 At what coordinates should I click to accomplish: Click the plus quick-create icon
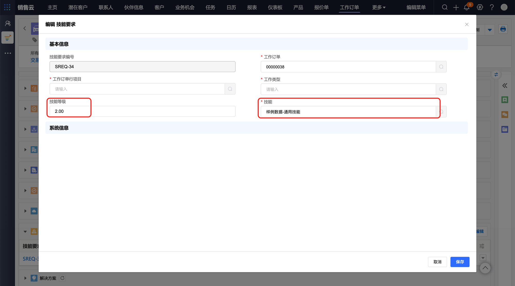pos(456,7)
